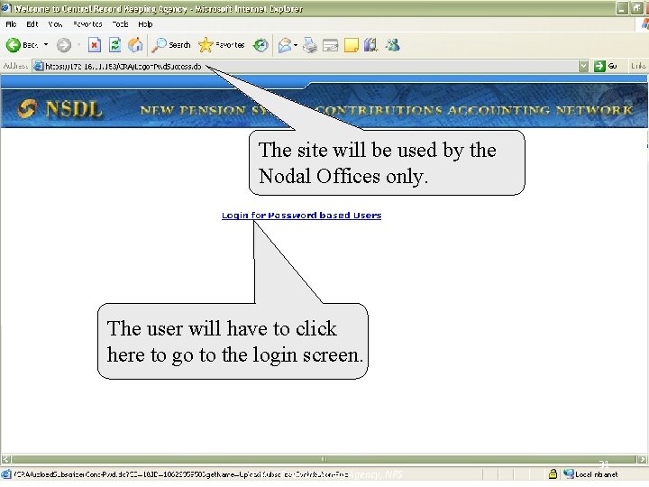
Task: Click the status bar page icon
Action: [x=6, y=474]
